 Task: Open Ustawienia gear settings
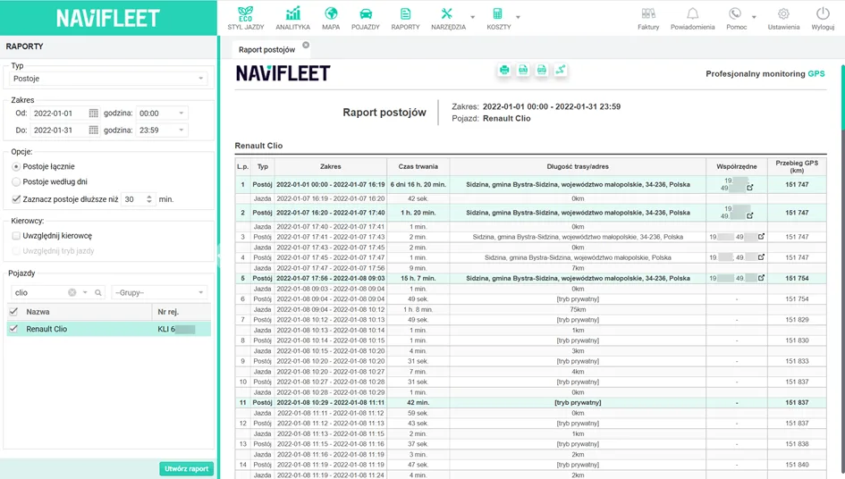pyautogui.click(x=783, y=18)
